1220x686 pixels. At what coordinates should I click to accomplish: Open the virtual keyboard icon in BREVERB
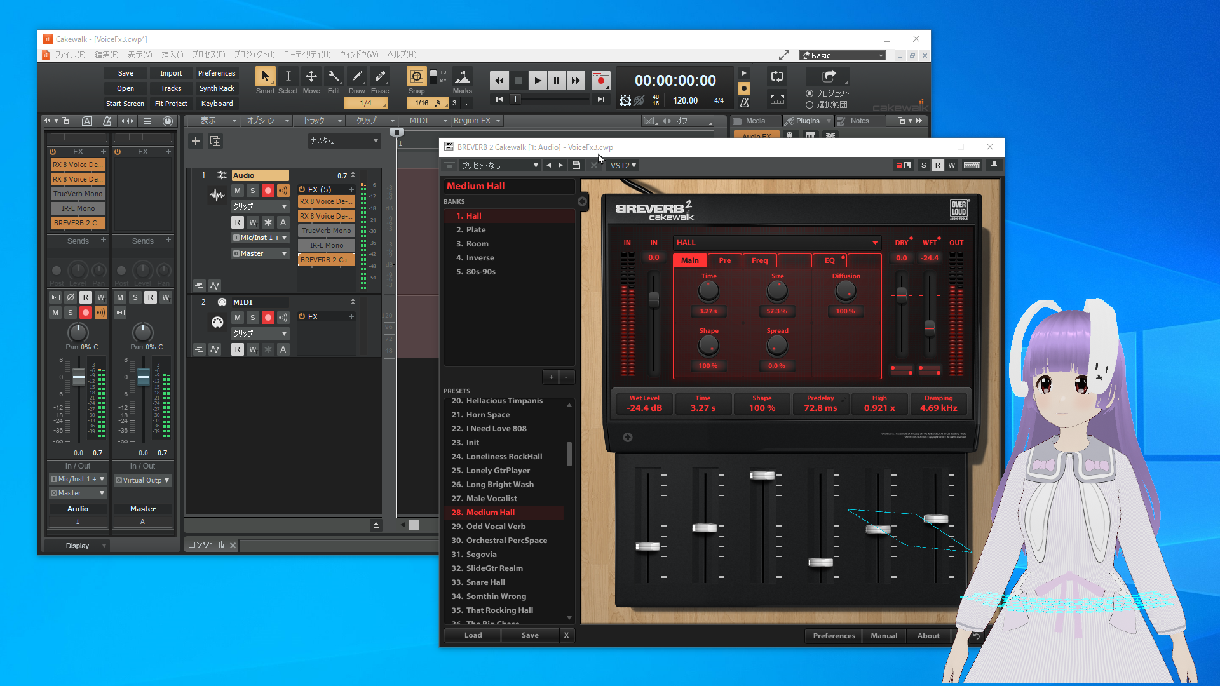[x=972, y=165]
